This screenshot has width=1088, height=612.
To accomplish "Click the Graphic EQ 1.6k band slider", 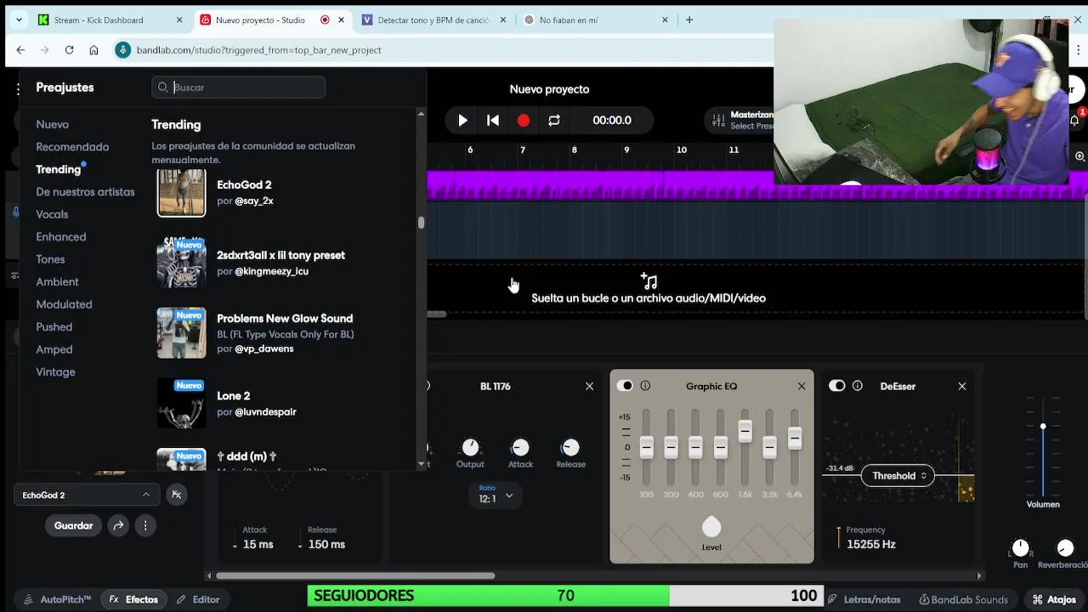I will [745, 431].
